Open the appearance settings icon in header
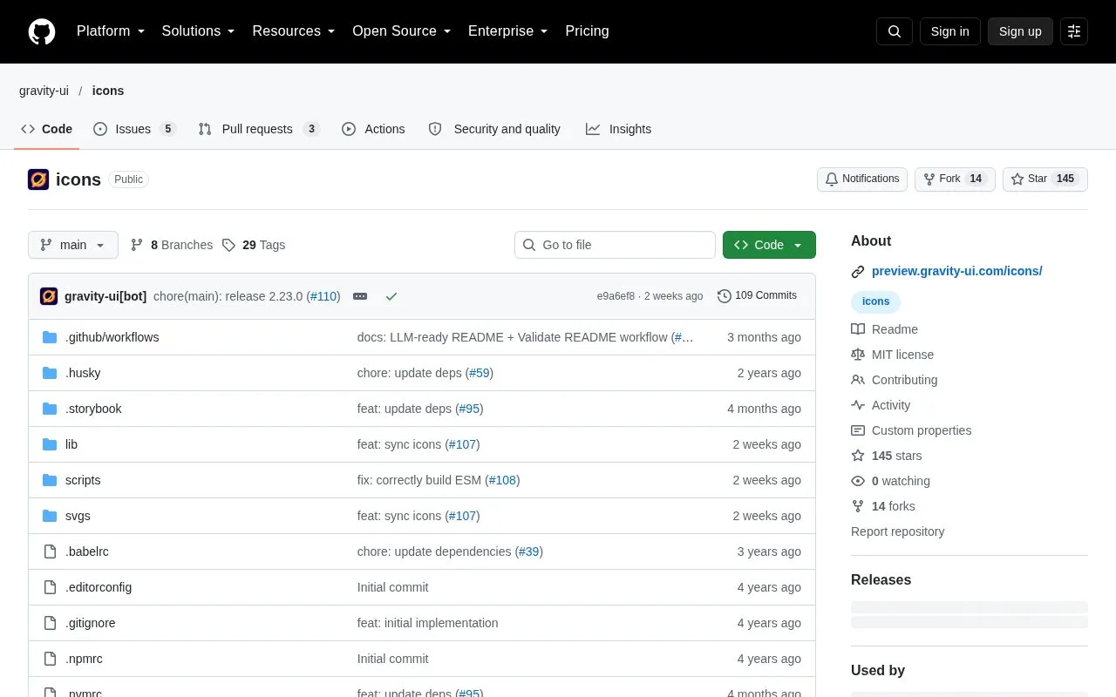 click(1074, 31)
